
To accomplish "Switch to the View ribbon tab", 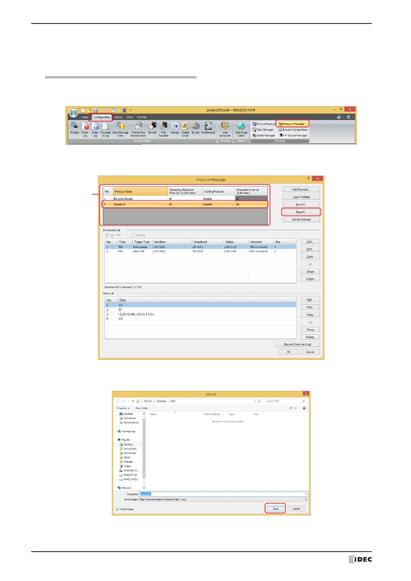I will tap(130, 117).
